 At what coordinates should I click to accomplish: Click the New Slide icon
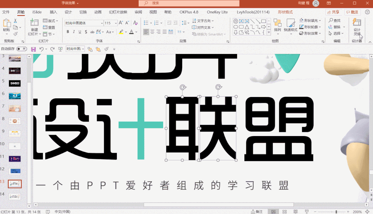(34, 23)
